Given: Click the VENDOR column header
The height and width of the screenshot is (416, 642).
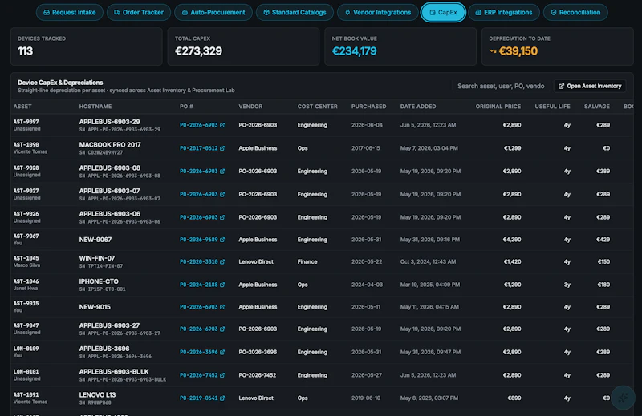Looking at the screenshot, I should [250, 107].
